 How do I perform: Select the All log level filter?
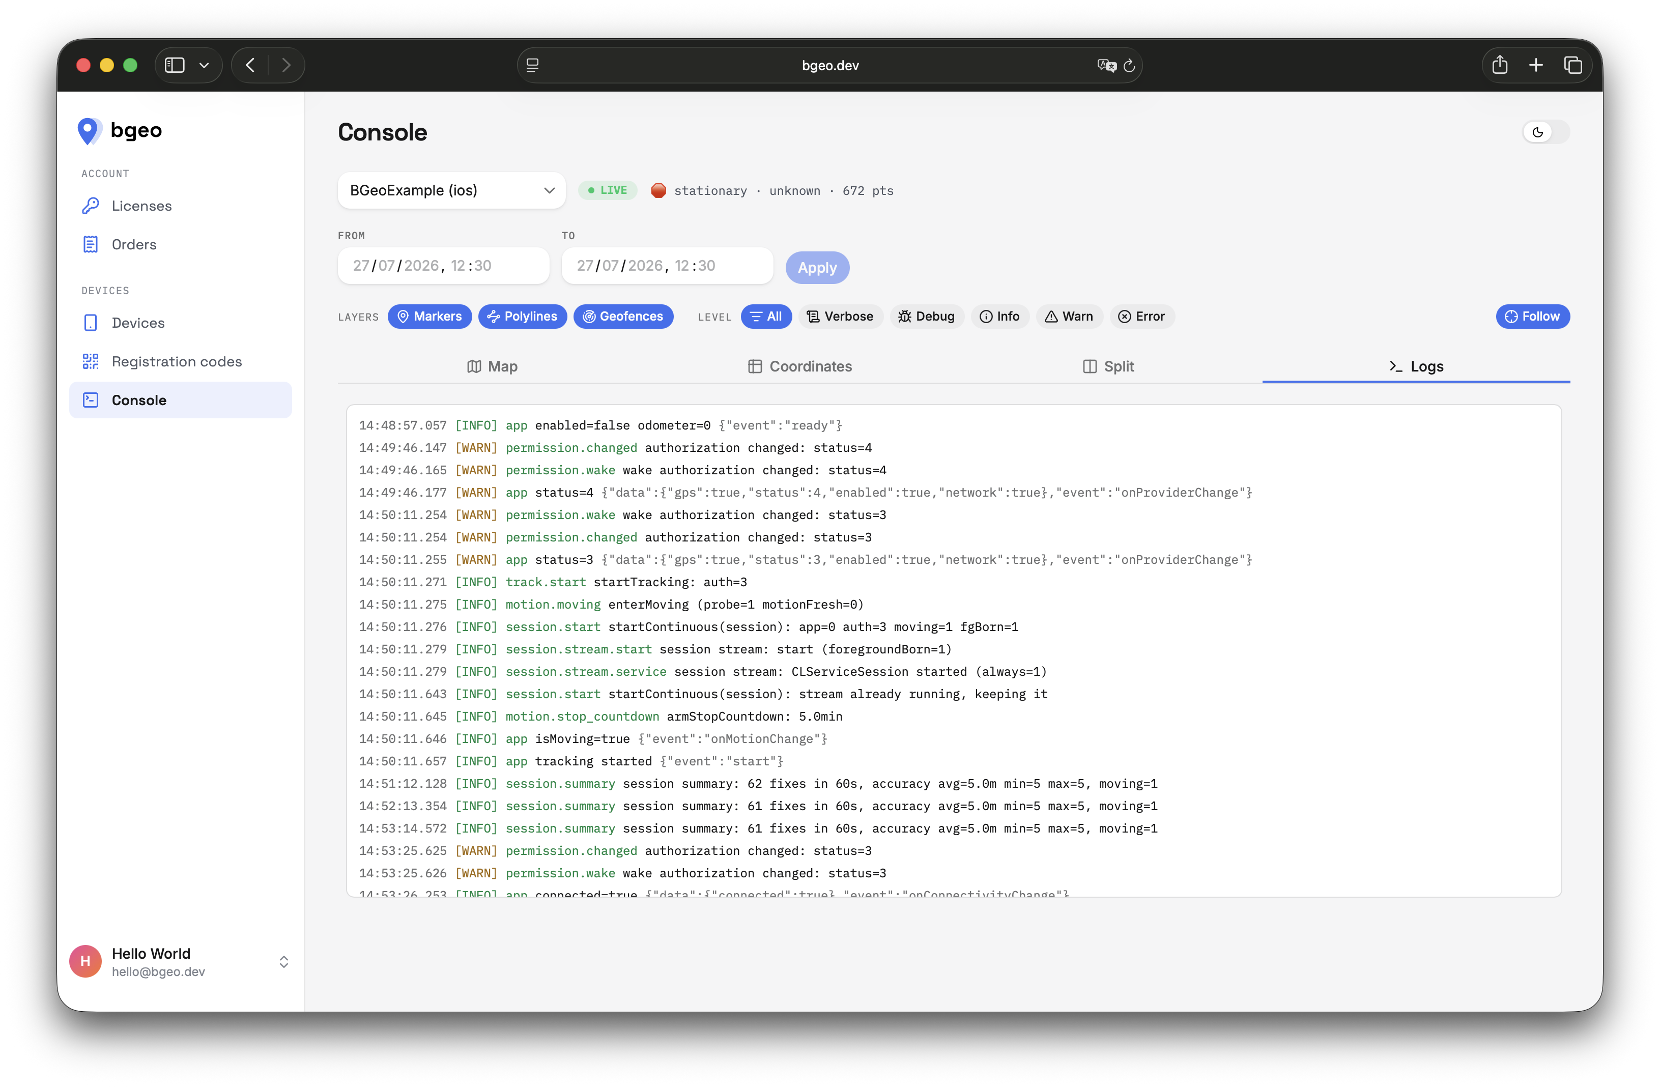766,316
